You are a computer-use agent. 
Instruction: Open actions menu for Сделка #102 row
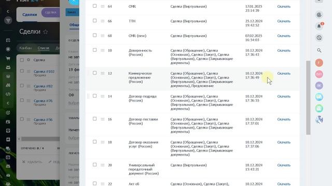click(x=29, y=71)
